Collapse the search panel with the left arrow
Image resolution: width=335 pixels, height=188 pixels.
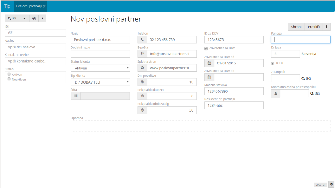(x=42, y=18)
